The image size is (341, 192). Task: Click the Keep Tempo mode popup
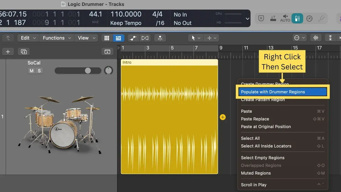click(x=126, y=23)
